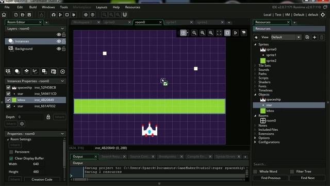The width and height of the screenshot is (330, 186).
Task: Collapse the Sprites tree folder
Action: 255,44
